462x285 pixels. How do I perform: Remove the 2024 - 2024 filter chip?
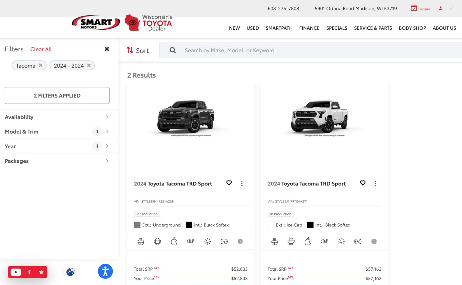click(89, 65)
